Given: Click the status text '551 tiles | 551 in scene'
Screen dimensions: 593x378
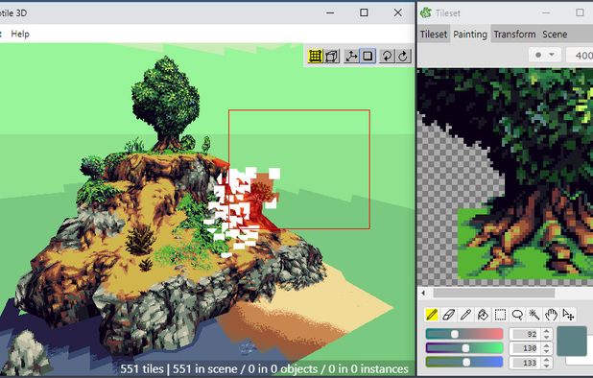Looking at the screenshot, I should pos(182,369).
